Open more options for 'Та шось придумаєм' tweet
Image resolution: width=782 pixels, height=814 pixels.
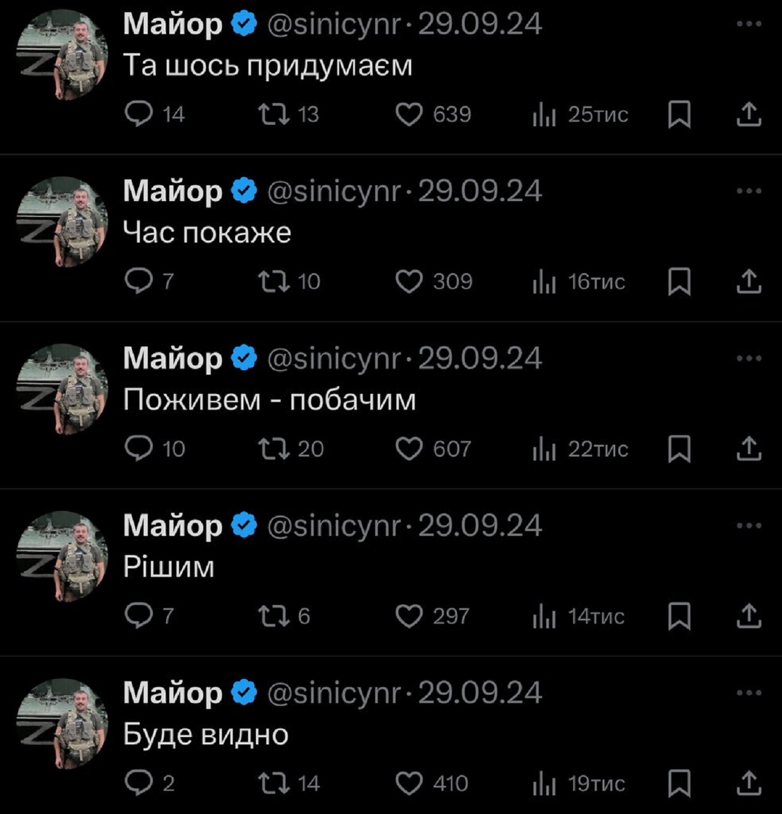(748, 24)
